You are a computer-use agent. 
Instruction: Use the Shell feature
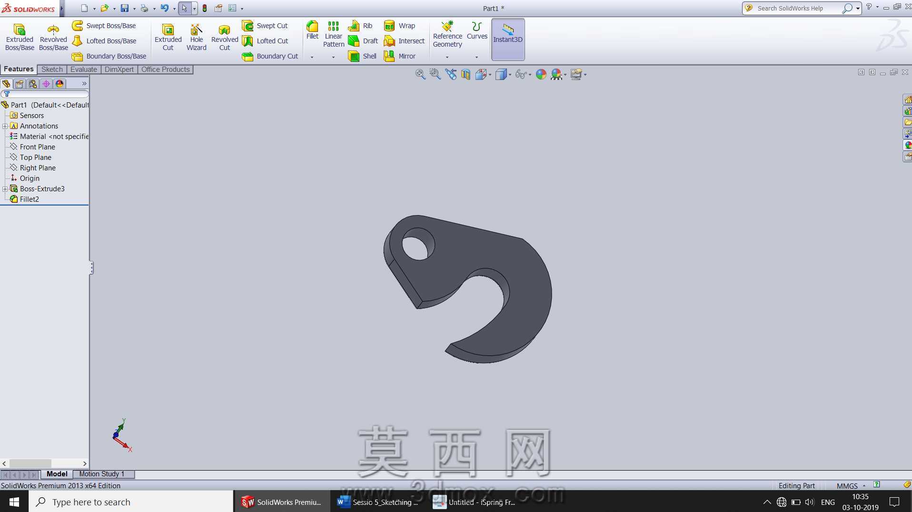[x=362, y=56]
